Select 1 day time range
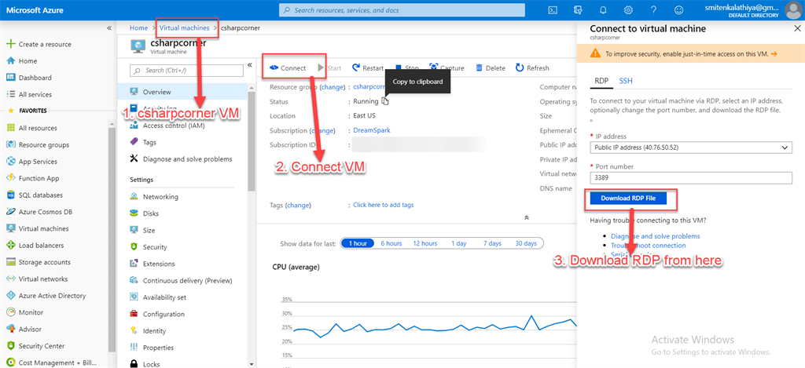Image resolution: width=805 pixels, height=368 pixels. click(x=459, y=243)
